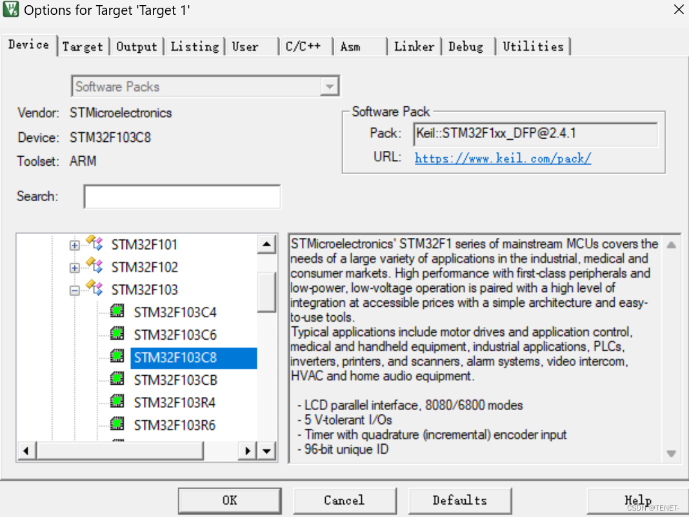Viewport: 689px width, 517px height.
Task: Click the 'STMicroelectronics' vendor value
Action: click(121, 113)
